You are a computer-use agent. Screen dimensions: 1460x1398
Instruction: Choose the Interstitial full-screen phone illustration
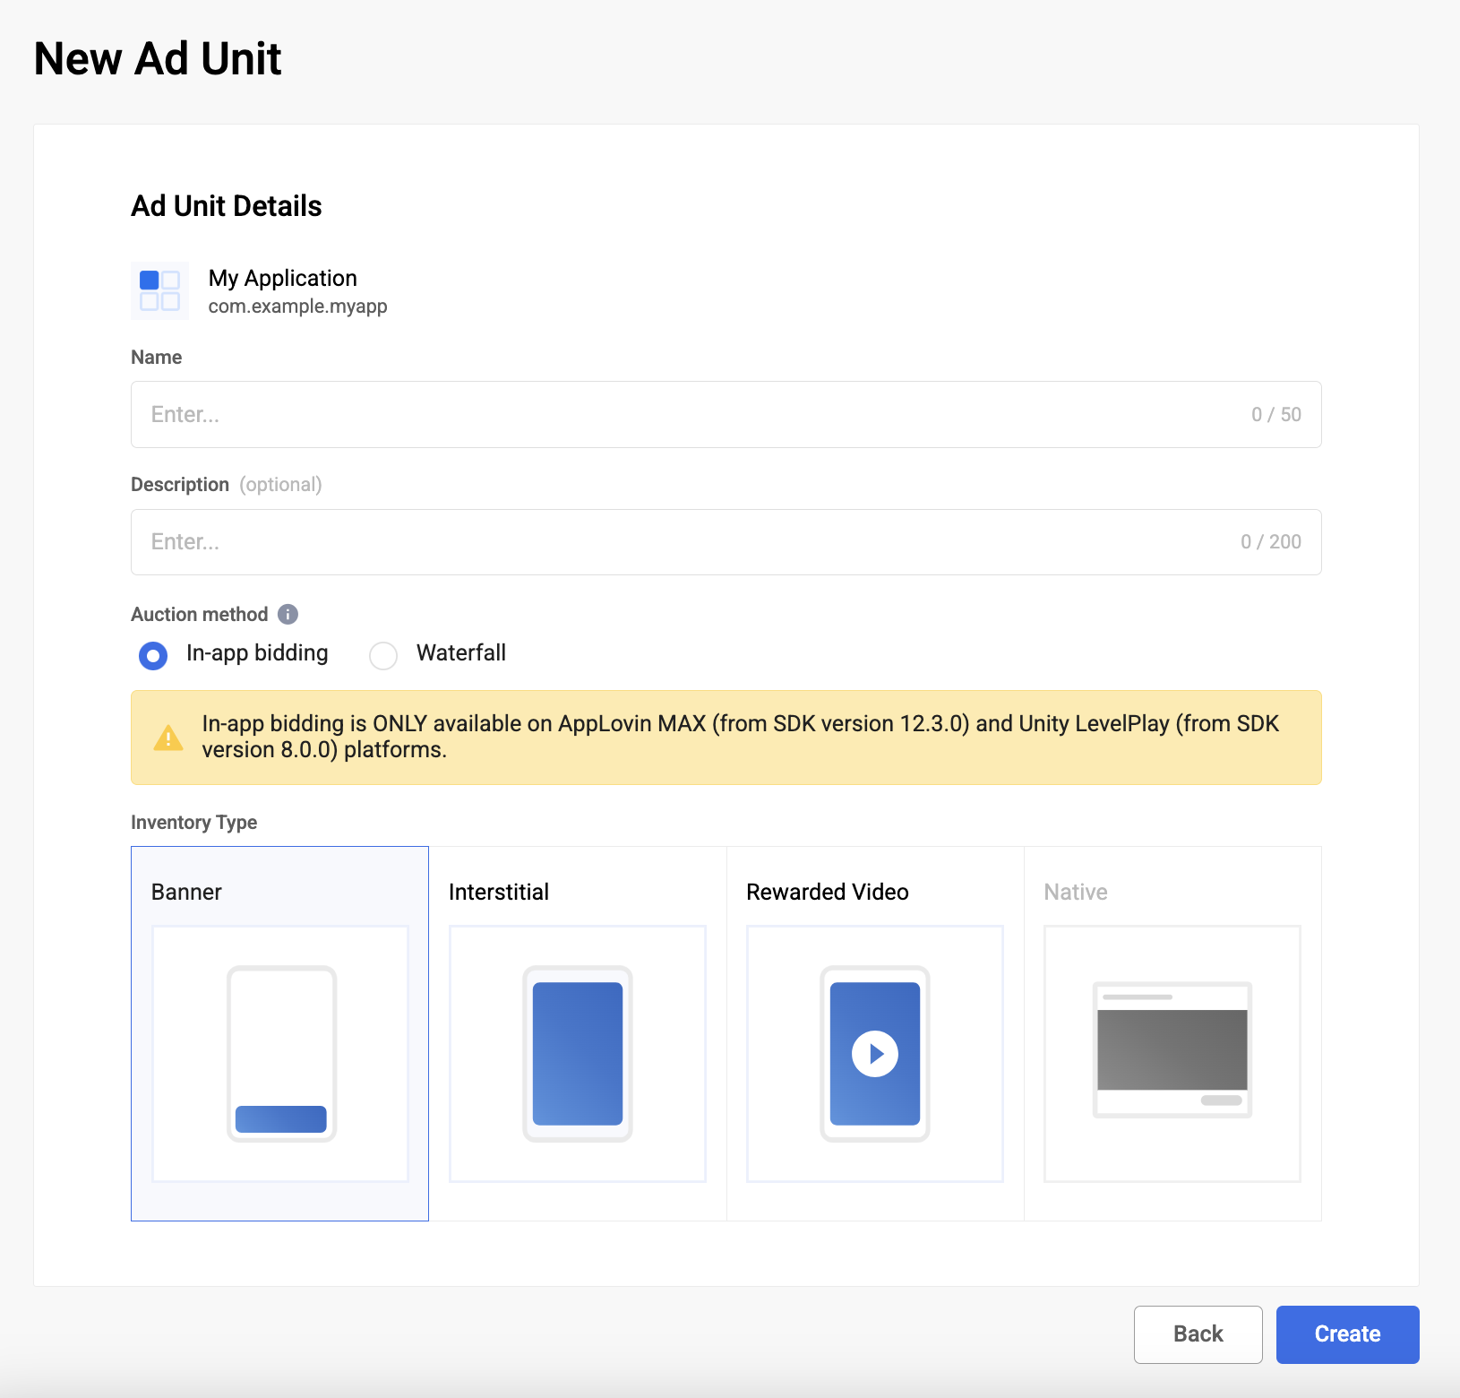[x=578, y=1053]
